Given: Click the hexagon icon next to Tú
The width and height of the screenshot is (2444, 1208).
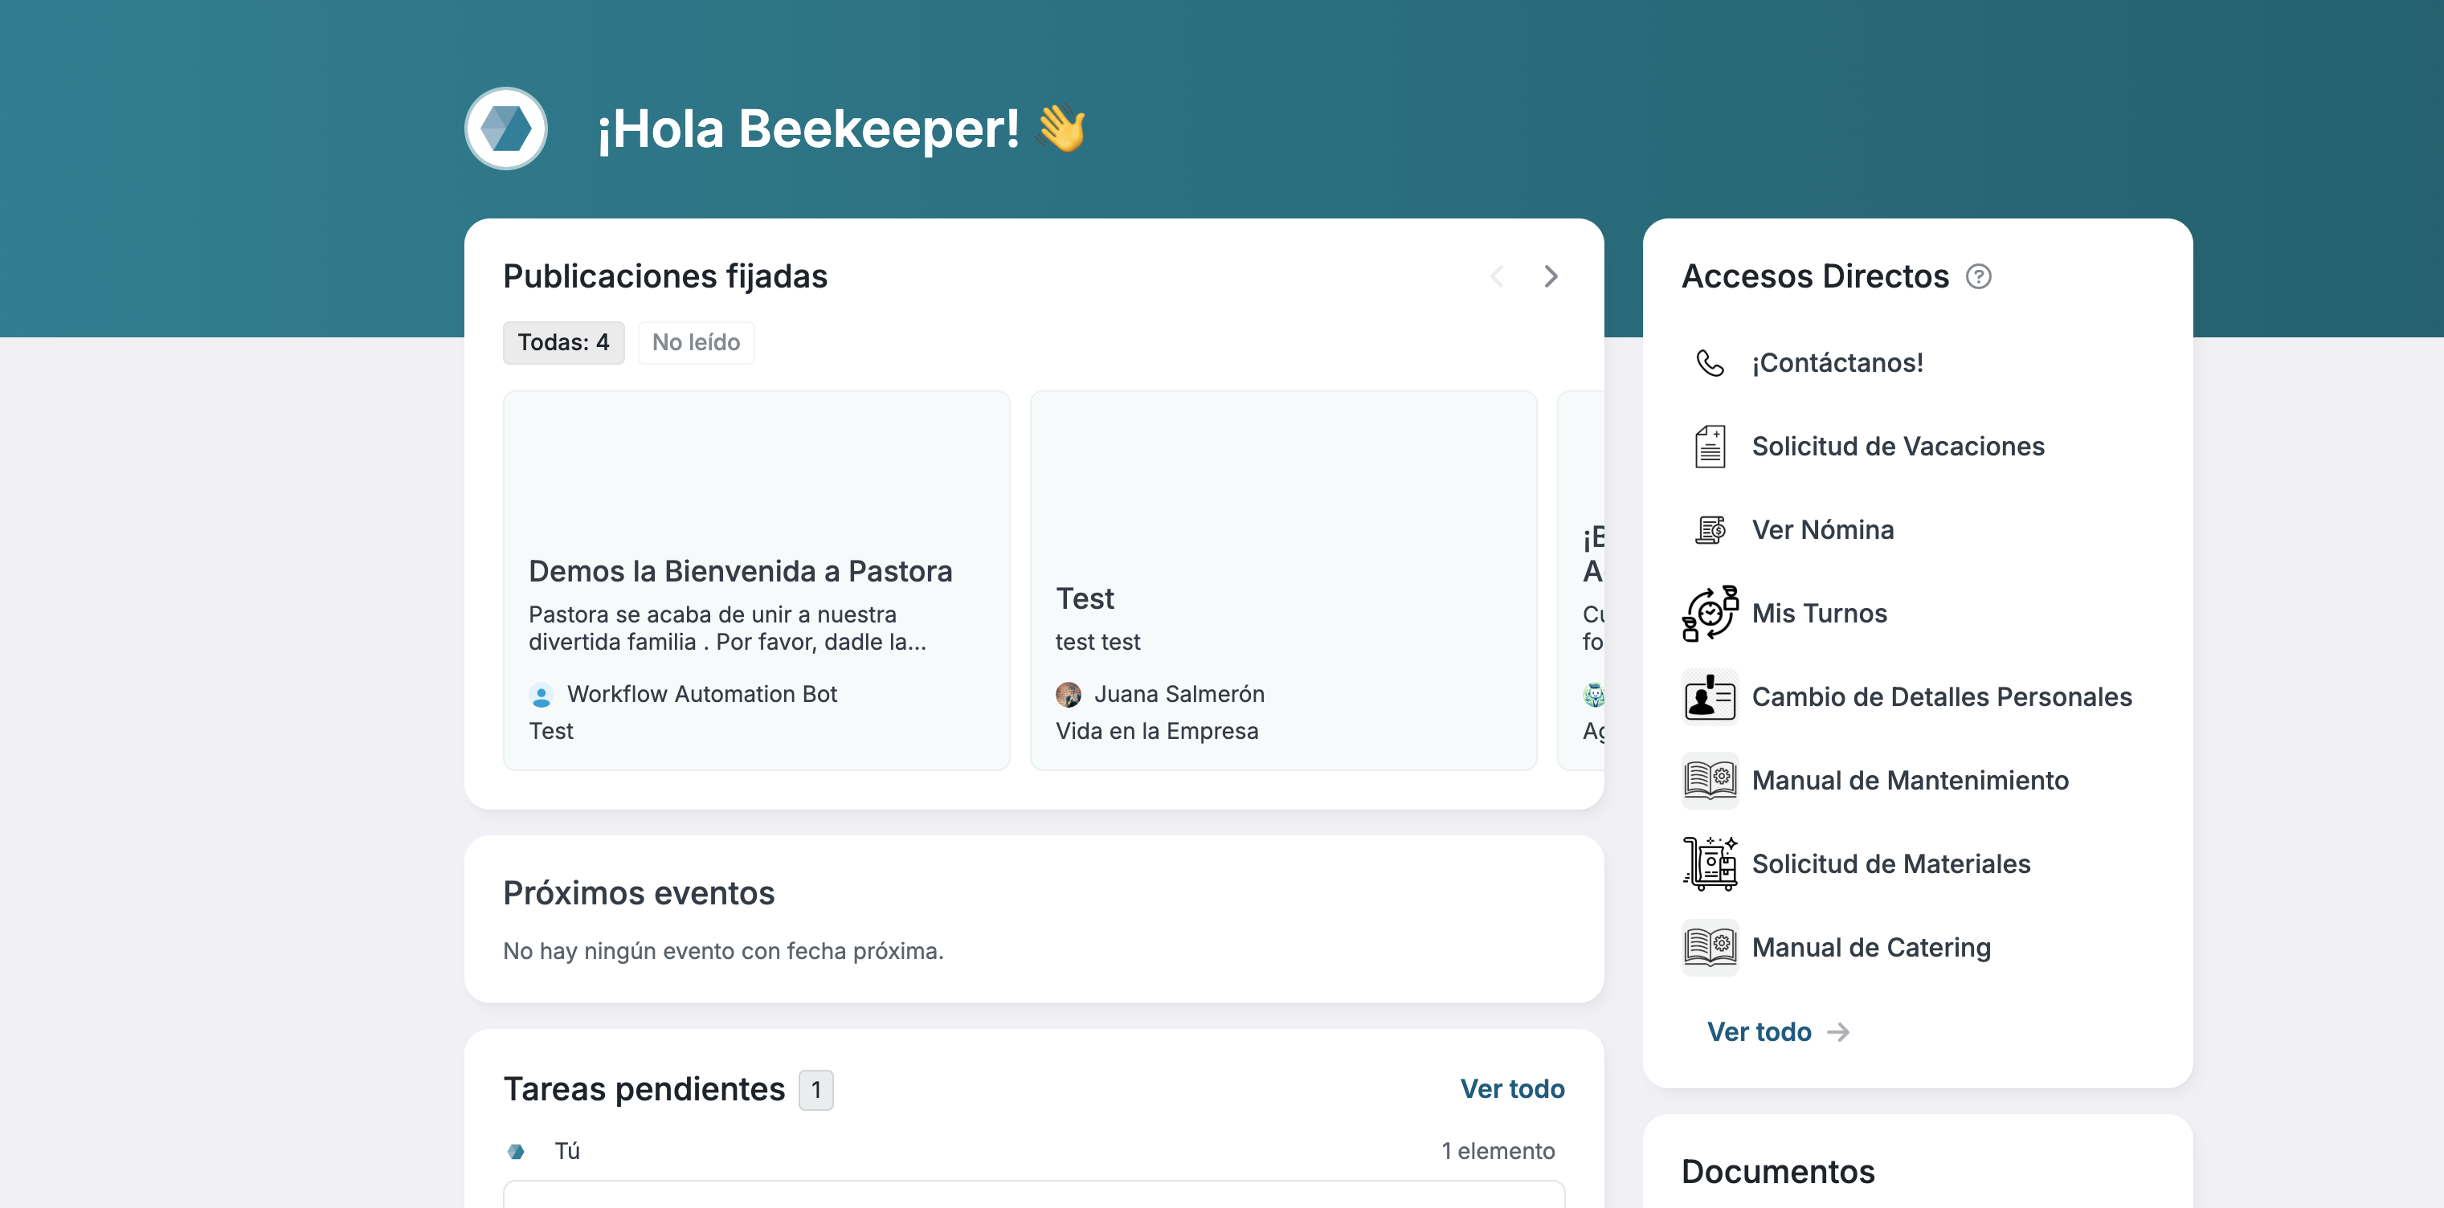Looking at the screenshot, I should coord(516,1151).
